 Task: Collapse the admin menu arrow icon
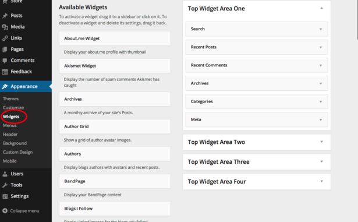5,211
